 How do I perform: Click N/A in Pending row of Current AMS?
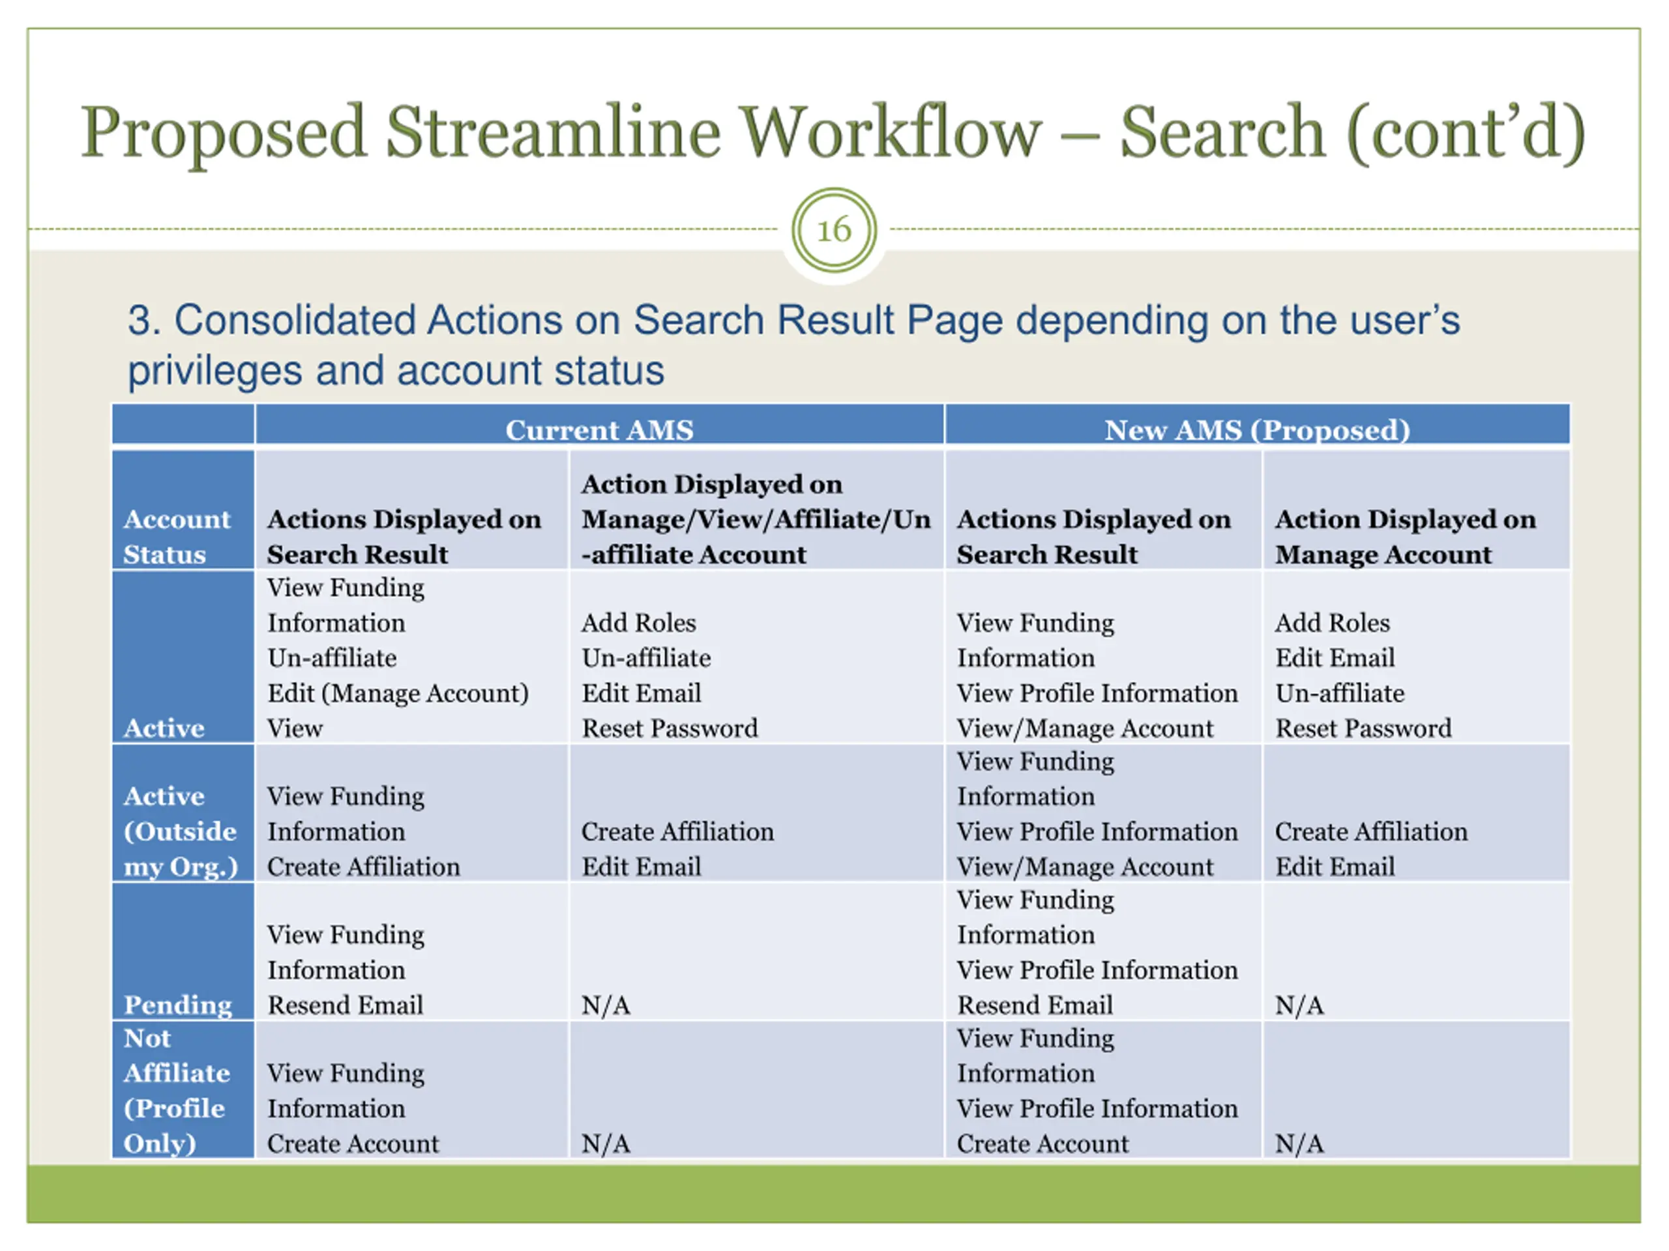click(605, 1005)
